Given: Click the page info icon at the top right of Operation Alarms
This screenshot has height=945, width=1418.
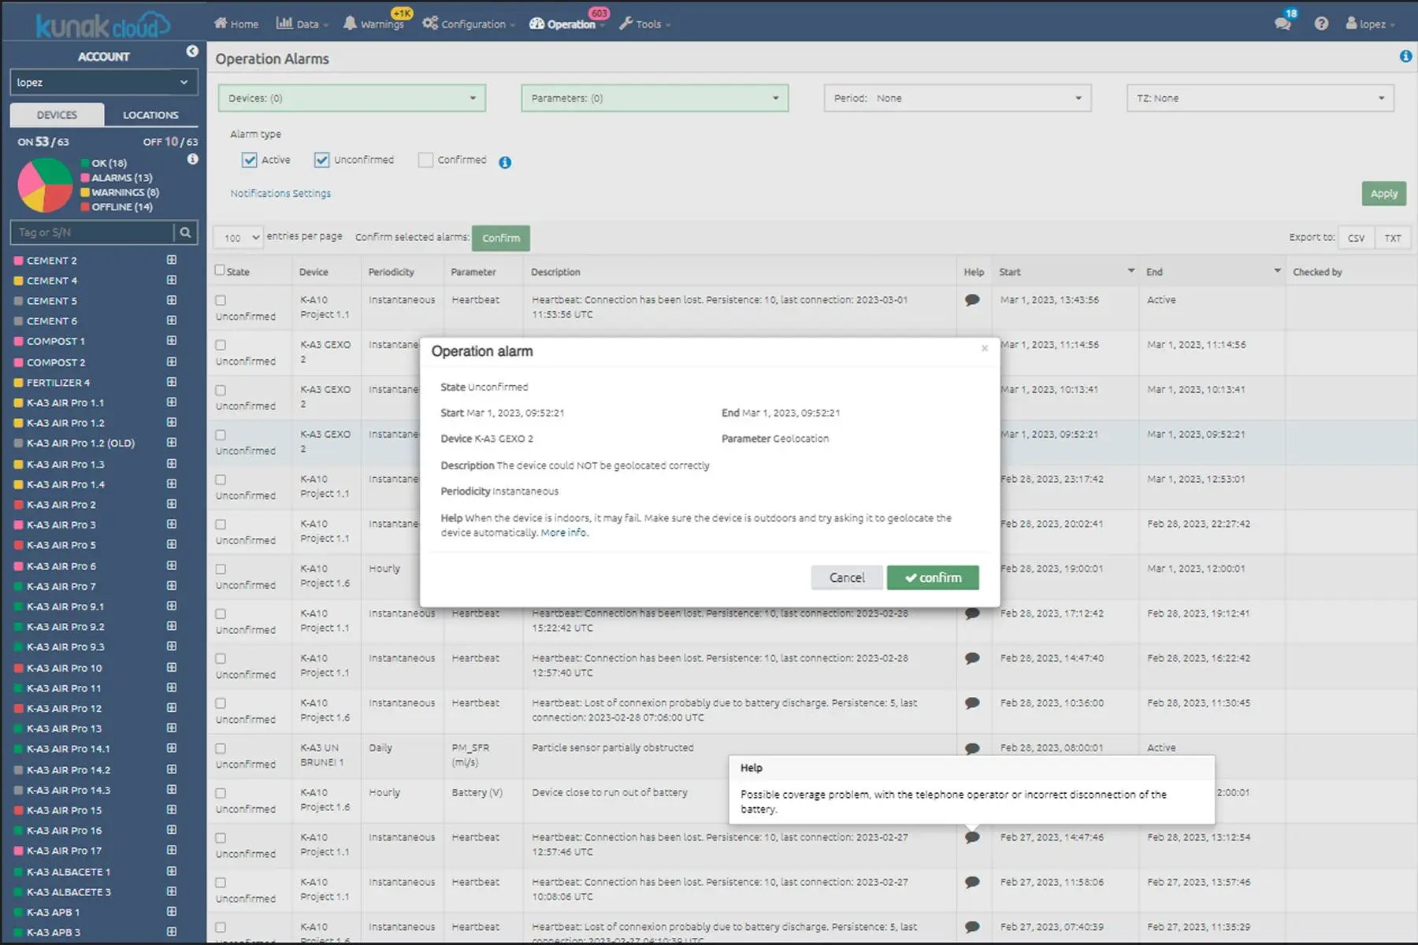Looking at the screenshot, I should pyautogui.click(x=1405, y=57).
